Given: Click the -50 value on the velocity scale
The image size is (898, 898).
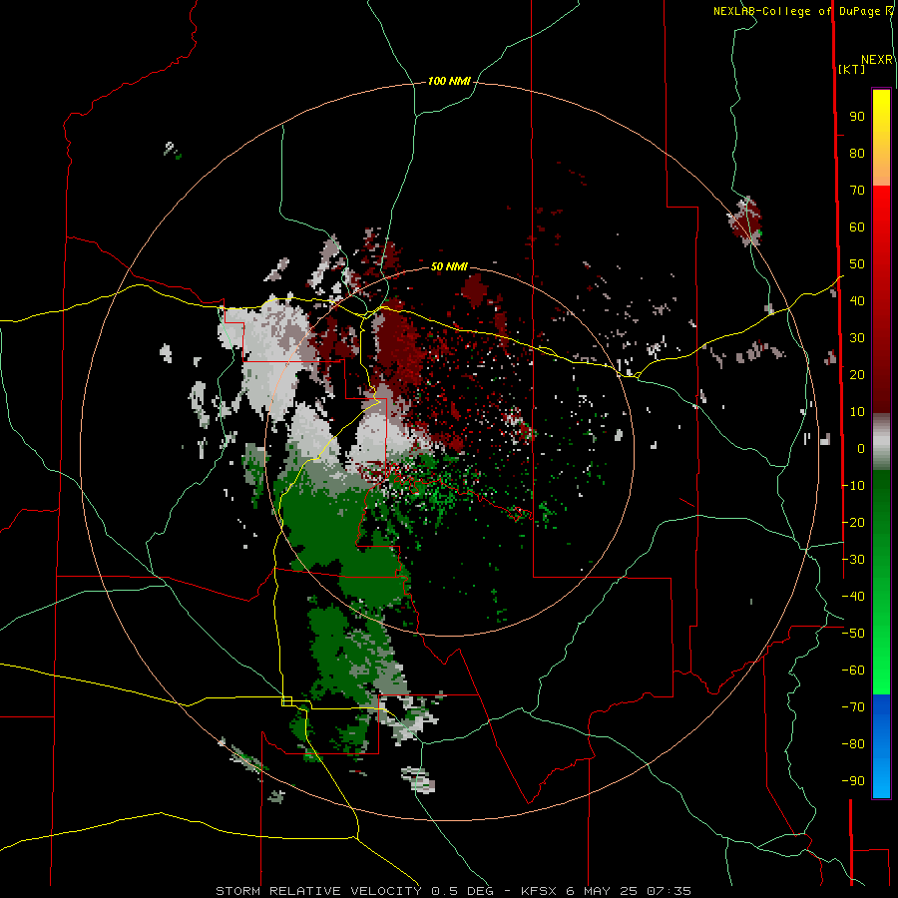Looking at the screenshot, I should pos(853,633).
